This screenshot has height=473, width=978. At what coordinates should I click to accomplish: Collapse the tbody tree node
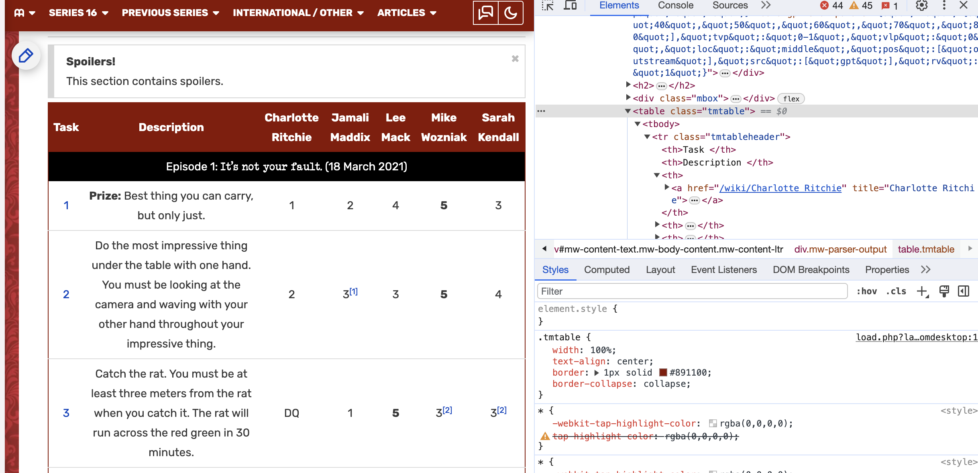[637, 124]
